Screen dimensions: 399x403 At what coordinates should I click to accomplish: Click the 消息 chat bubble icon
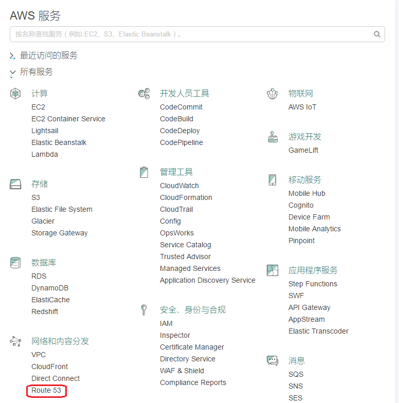[x=273, y=361]
